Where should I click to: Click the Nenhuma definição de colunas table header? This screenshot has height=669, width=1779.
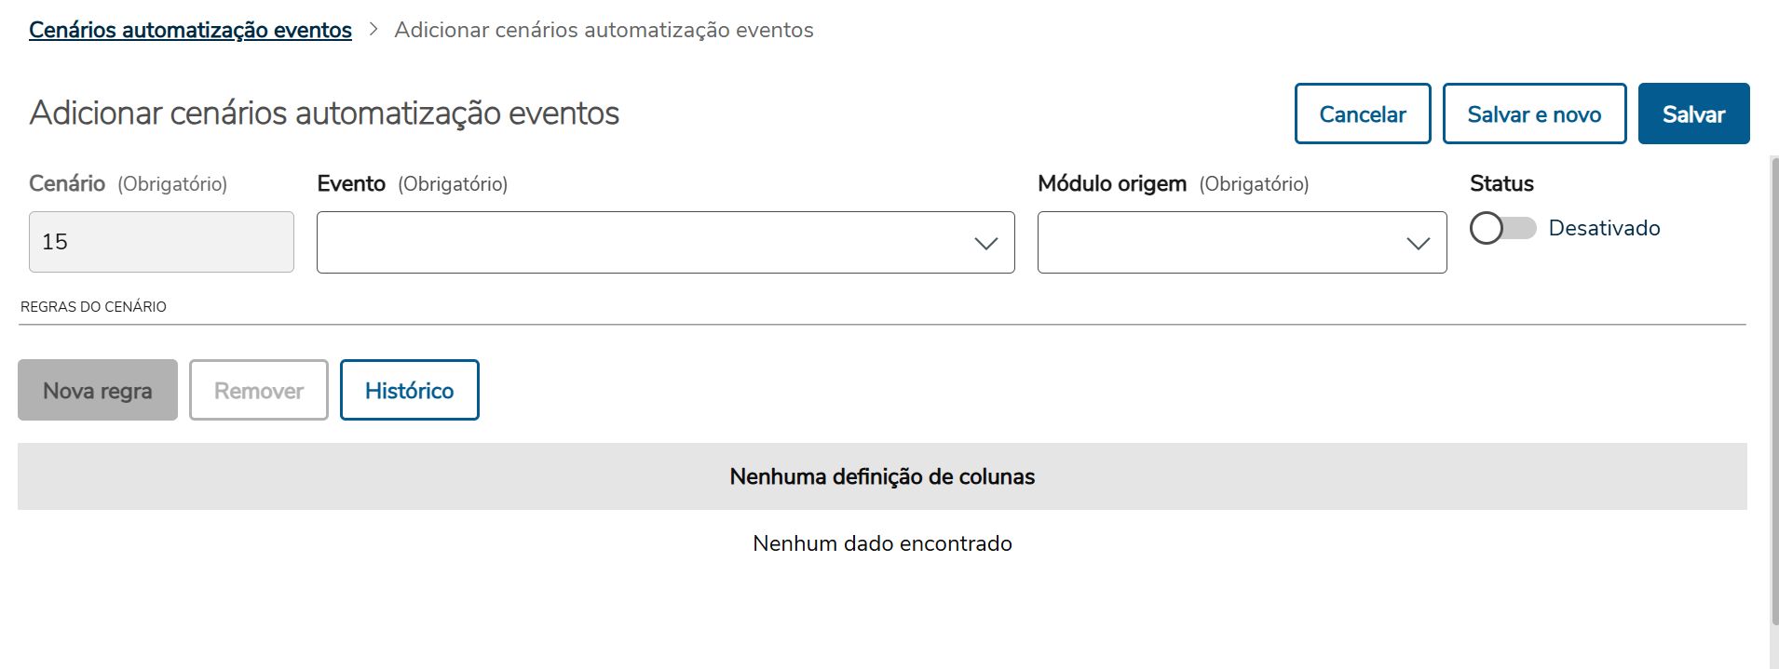(x=882, y=476)
